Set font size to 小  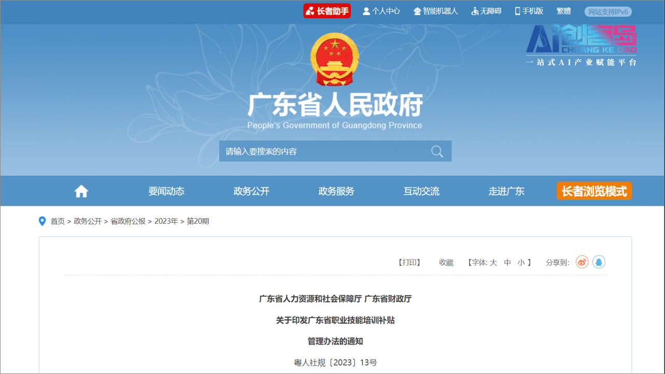tap(521, 263)
